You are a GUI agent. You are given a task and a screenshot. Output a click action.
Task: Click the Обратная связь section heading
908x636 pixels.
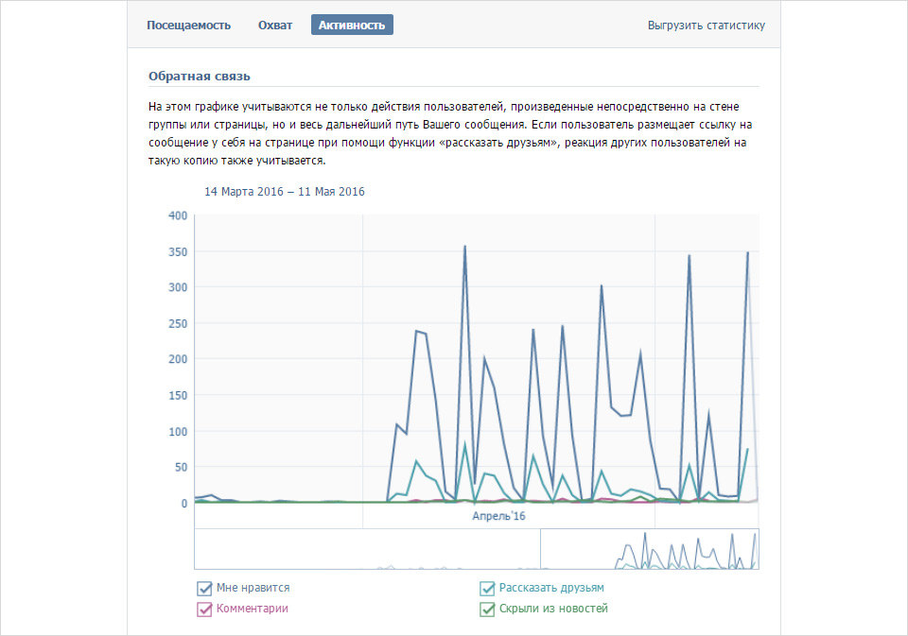pos(200,76)
